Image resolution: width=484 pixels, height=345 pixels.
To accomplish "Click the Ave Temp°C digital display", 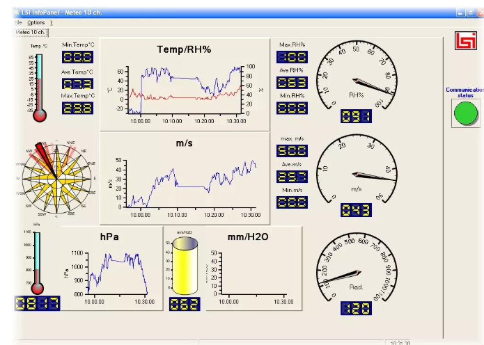I will (77, 83).
